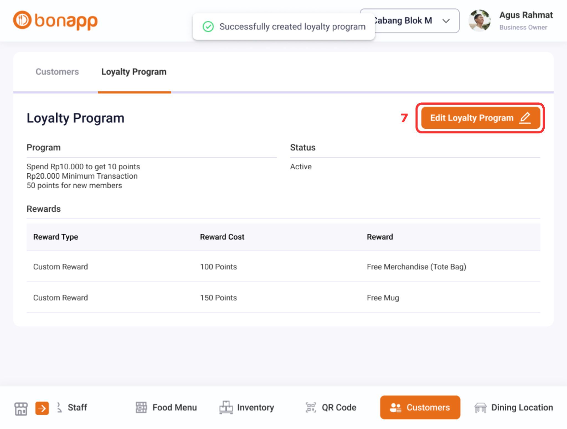This screenshot has height=429, width=567.
Task: Open Agus Rahmat's profile avatar
Action: tap(480, 20)
